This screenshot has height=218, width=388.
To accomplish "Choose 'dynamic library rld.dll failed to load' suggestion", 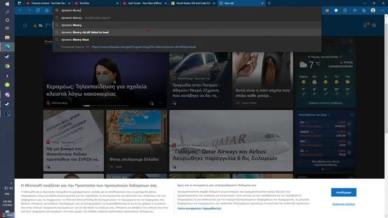I will click(187, 32).
